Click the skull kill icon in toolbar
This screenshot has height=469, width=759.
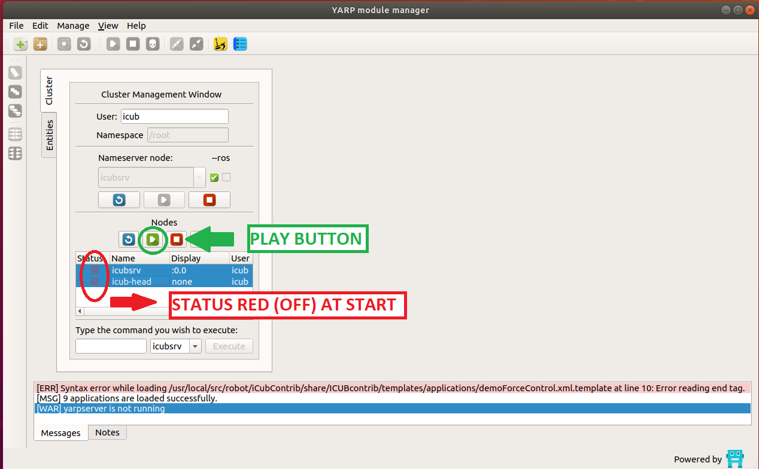tap(153, 44)
